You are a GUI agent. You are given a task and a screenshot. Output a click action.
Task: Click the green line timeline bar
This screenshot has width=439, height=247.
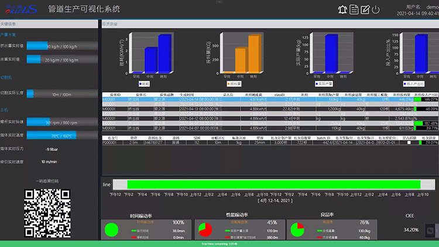[x=274, y=184]
